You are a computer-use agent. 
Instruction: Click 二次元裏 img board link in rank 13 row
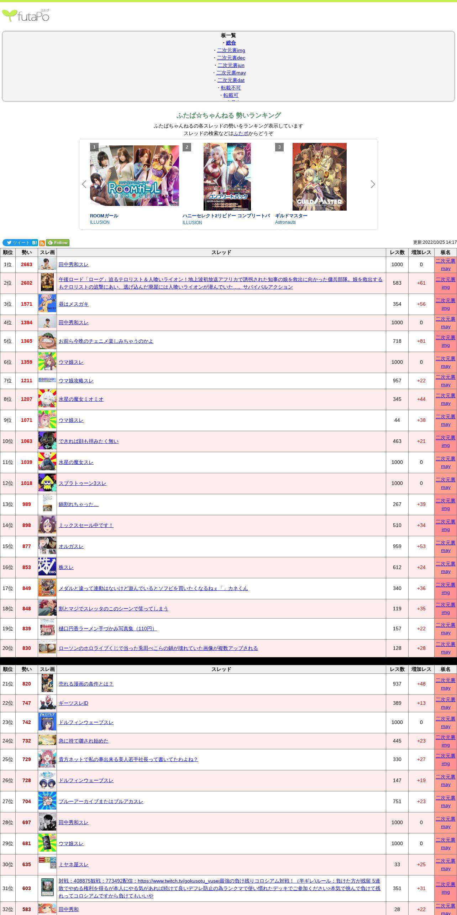click(446, 505)
